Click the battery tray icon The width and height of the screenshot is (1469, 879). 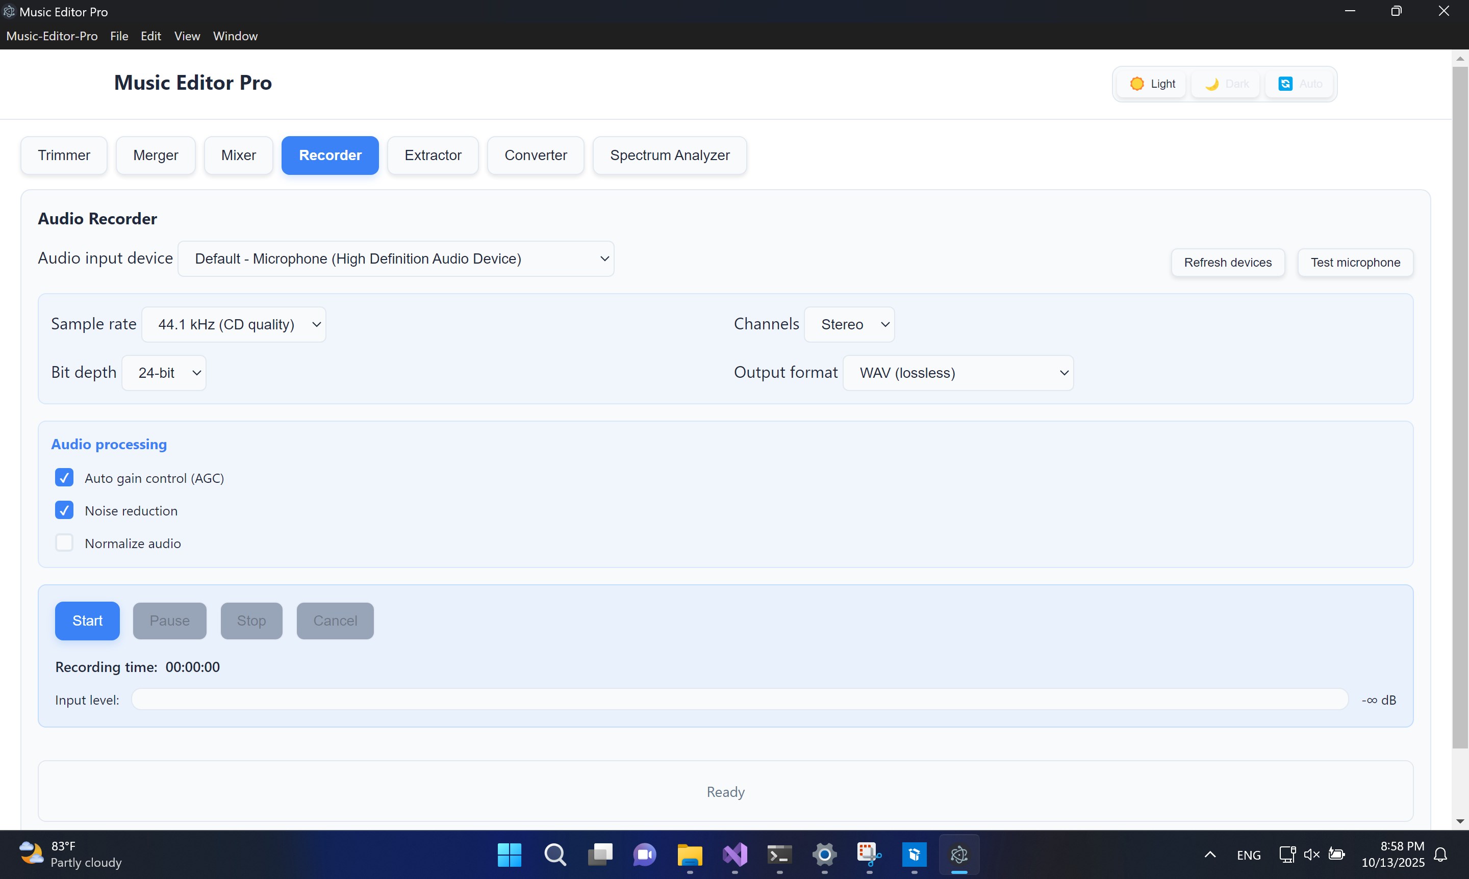click(1337, 854)
